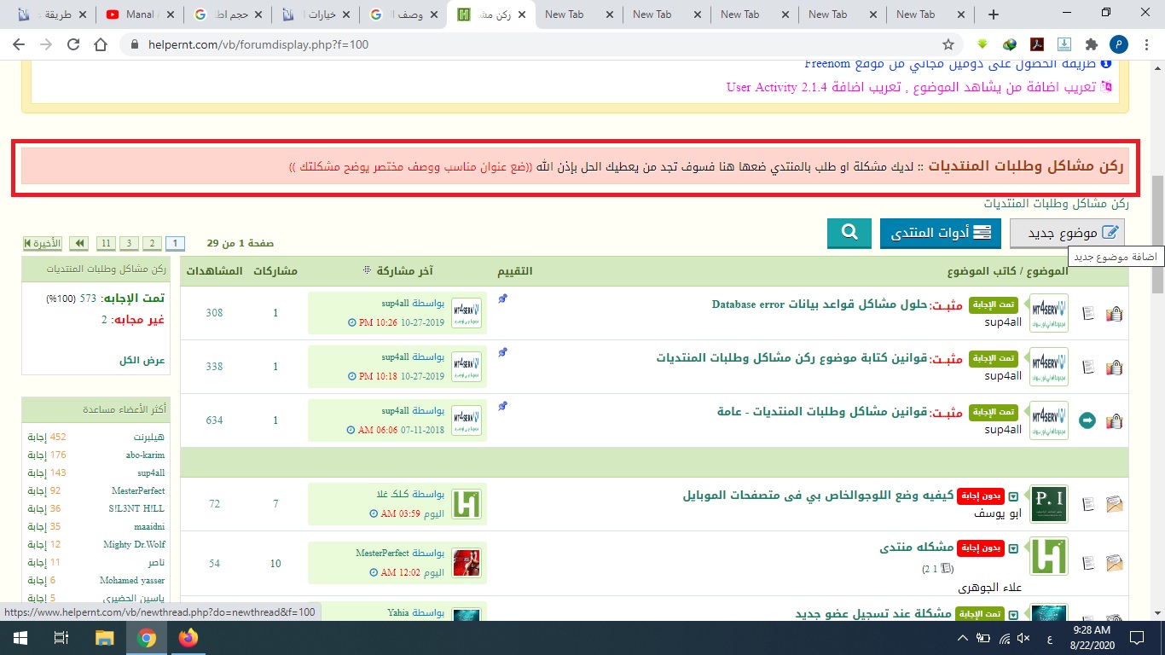
Task: Click the موضوع جديد new thread button
Action: click(1067, 233)
